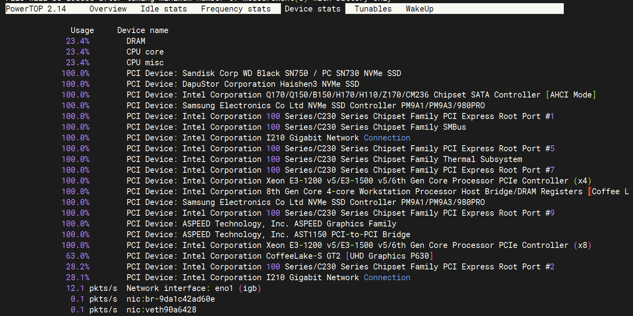The image size is (633, 316).
Task: Click the Usage column header
Action: 82,30
